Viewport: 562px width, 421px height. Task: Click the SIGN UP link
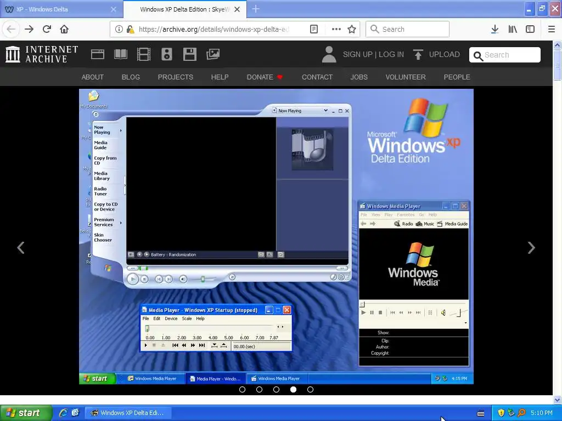point(358,54)
